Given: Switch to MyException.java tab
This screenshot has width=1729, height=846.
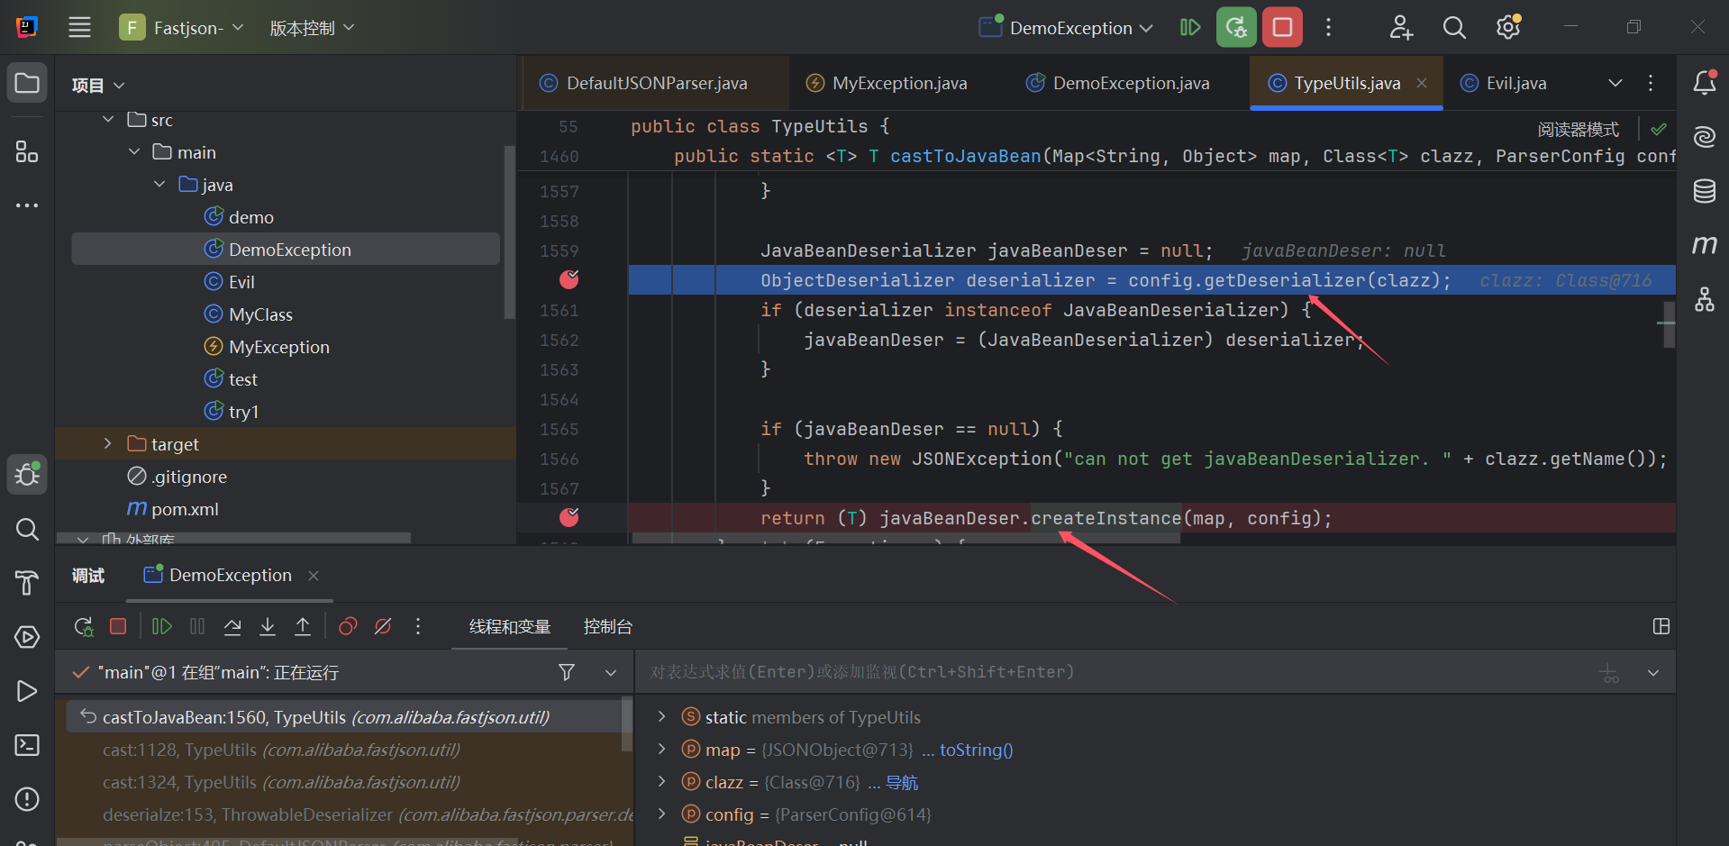Looking at the screenshot, I should 887,83.
